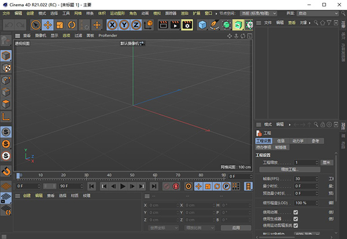Choose the Scale tool in top toolbar
347x239 pixels.
tap(60, 25)
